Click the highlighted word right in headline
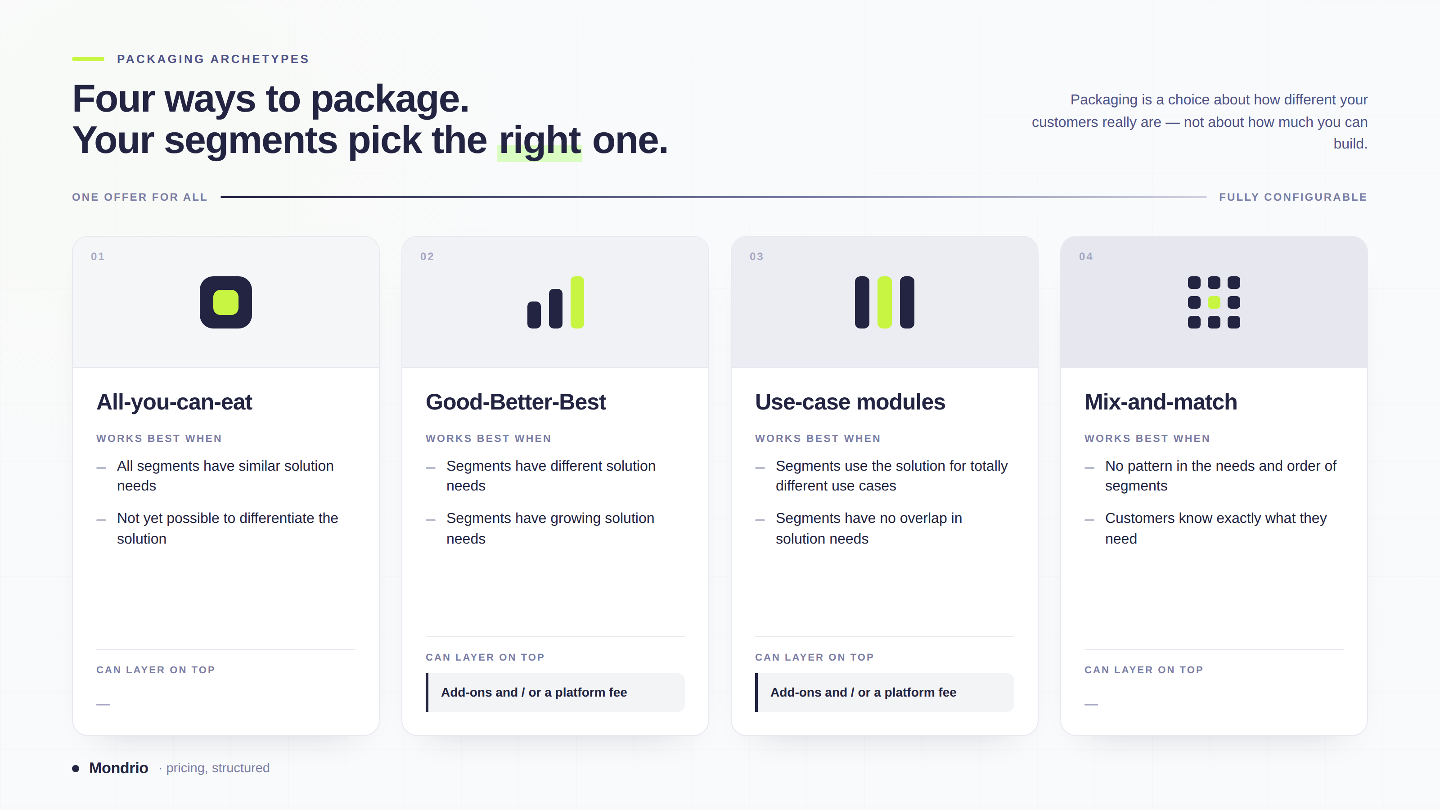Viewport: 1440px width, 810px height. pos(540,141)
